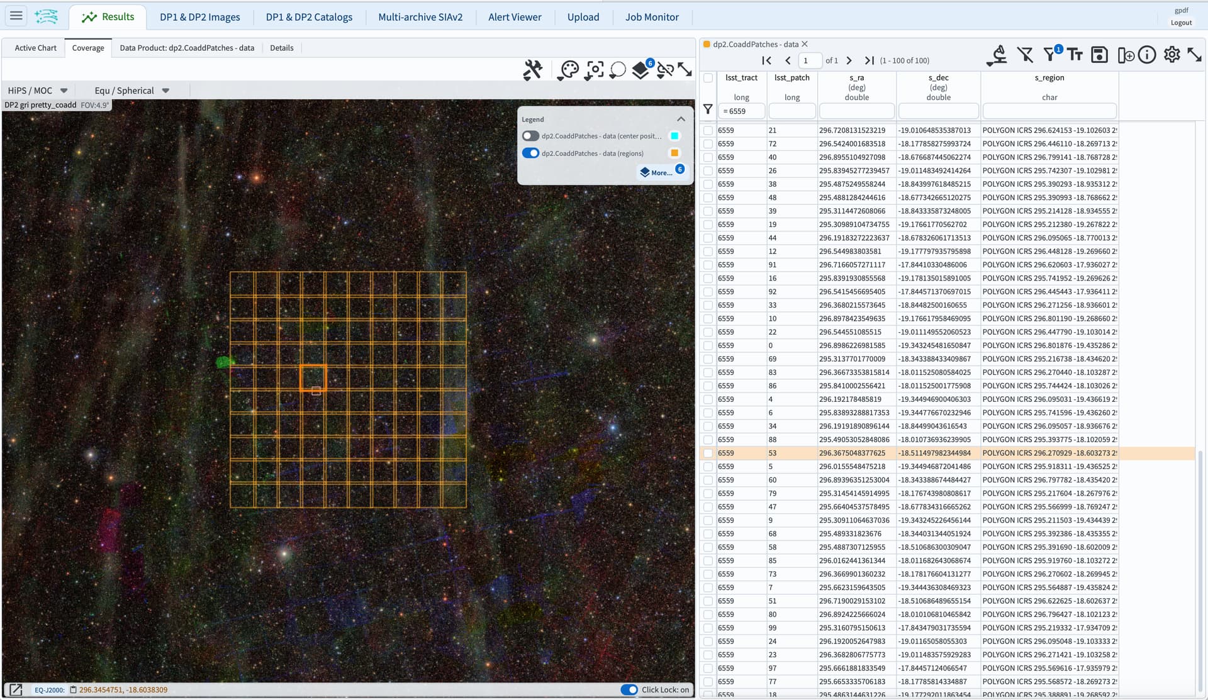The height and width of the screenshot is (700, 1208).
Task: Click the Logout link
Action: (1181, 23)
